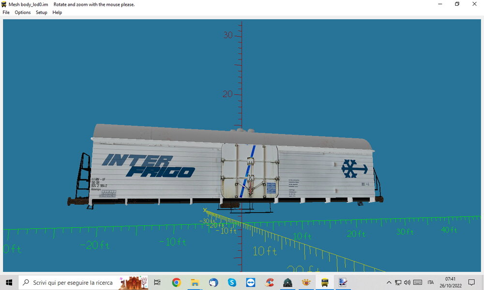This screenshot has width=484, height=290.
Task: Restore down the mesh viewer window
Action: pos(457,4)
